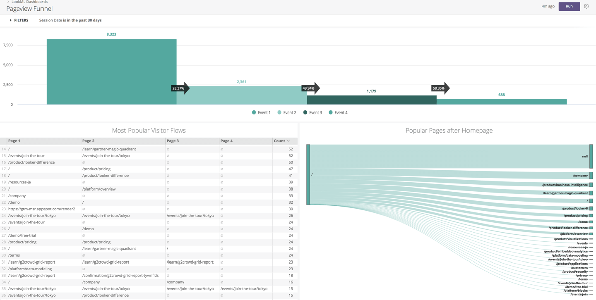Click the 4m ago refresh timestamp
The image size is (596, 300).
tap(548, 6)
